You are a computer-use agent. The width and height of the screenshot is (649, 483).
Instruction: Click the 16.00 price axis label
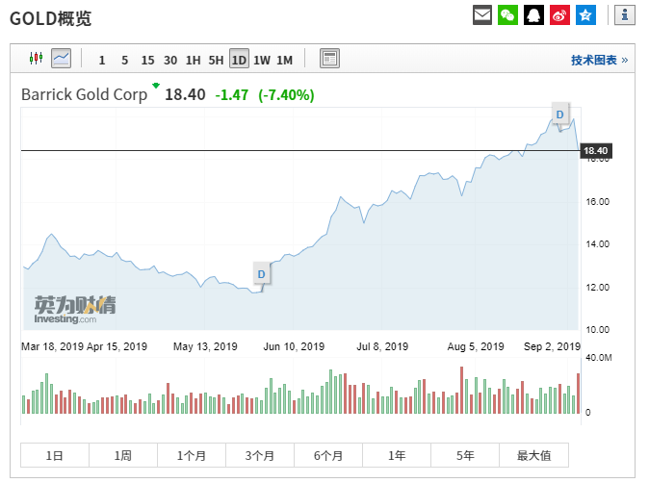tap(598, 202)
